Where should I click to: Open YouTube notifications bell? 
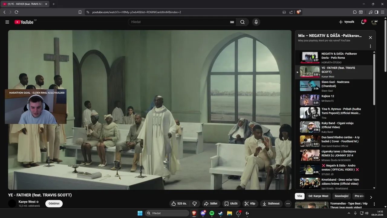(x=363, y=22)
